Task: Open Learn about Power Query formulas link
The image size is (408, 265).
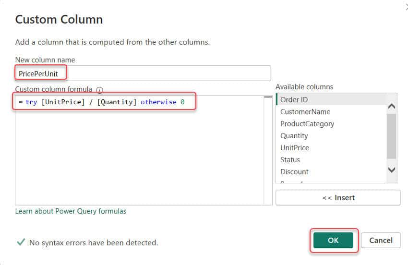Action: point(71,211)
